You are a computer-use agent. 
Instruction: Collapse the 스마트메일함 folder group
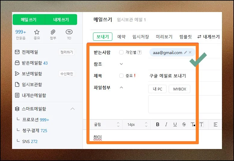72,109
